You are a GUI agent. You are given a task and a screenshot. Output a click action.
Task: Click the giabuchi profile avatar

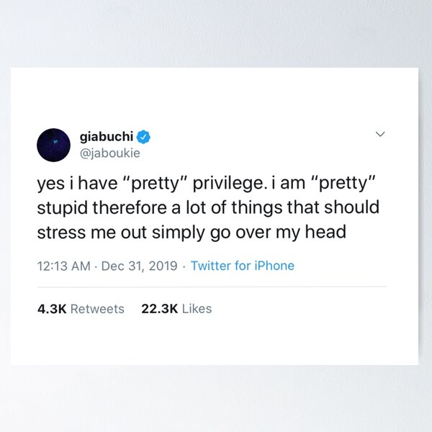pyautogui.click(x=53, y=145)
